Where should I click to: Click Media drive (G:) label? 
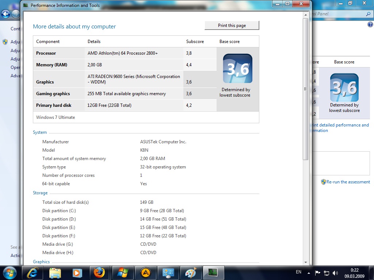pyautogui.click(x=58, y=244)
